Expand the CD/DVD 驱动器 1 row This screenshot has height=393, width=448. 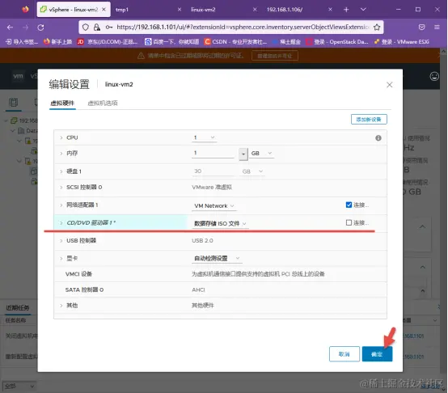tap(61, 222)
